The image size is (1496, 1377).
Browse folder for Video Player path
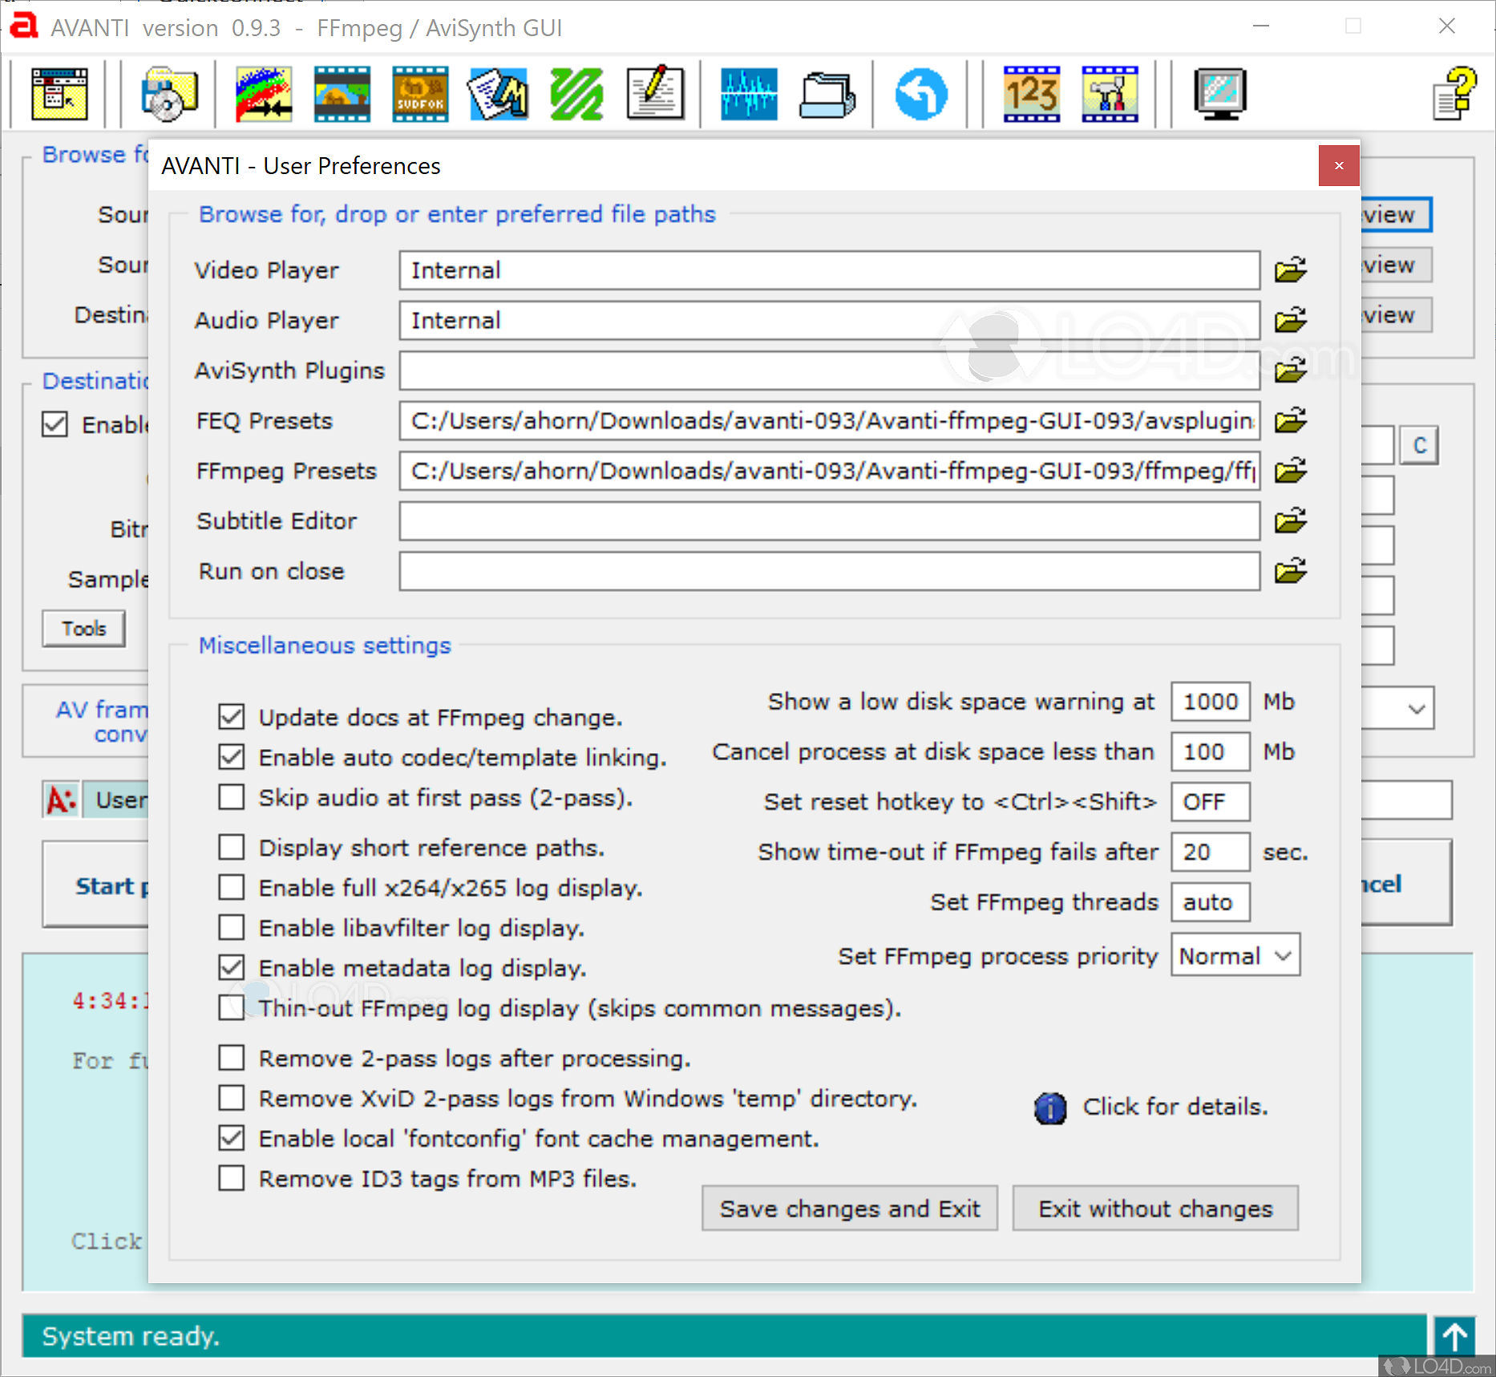[x=1291, y=270]
